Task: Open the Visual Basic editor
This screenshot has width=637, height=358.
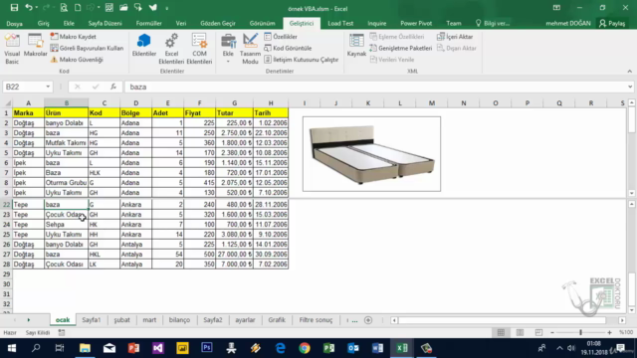Action: point(12,49)
